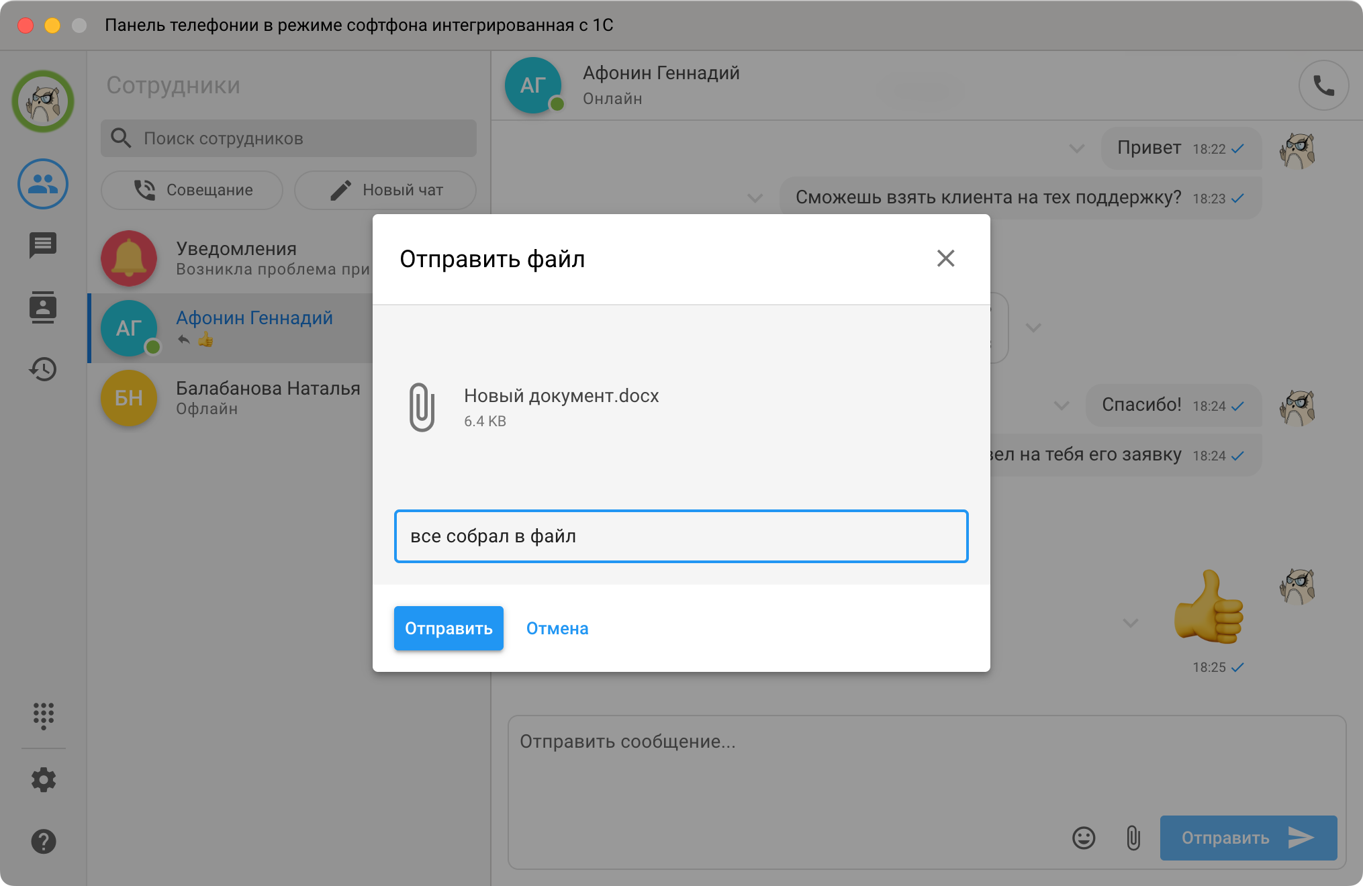
Task: Expand options chevron for Привет message
Action: 1076,148
